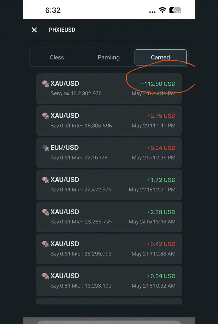Tap the Wi-Fi status icon
The image size is (218, 324).
163,10
